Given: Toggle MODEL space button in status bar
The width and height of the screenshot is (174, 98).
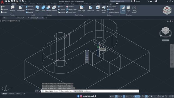Looking at the screenshot, I should coord(112,96).
